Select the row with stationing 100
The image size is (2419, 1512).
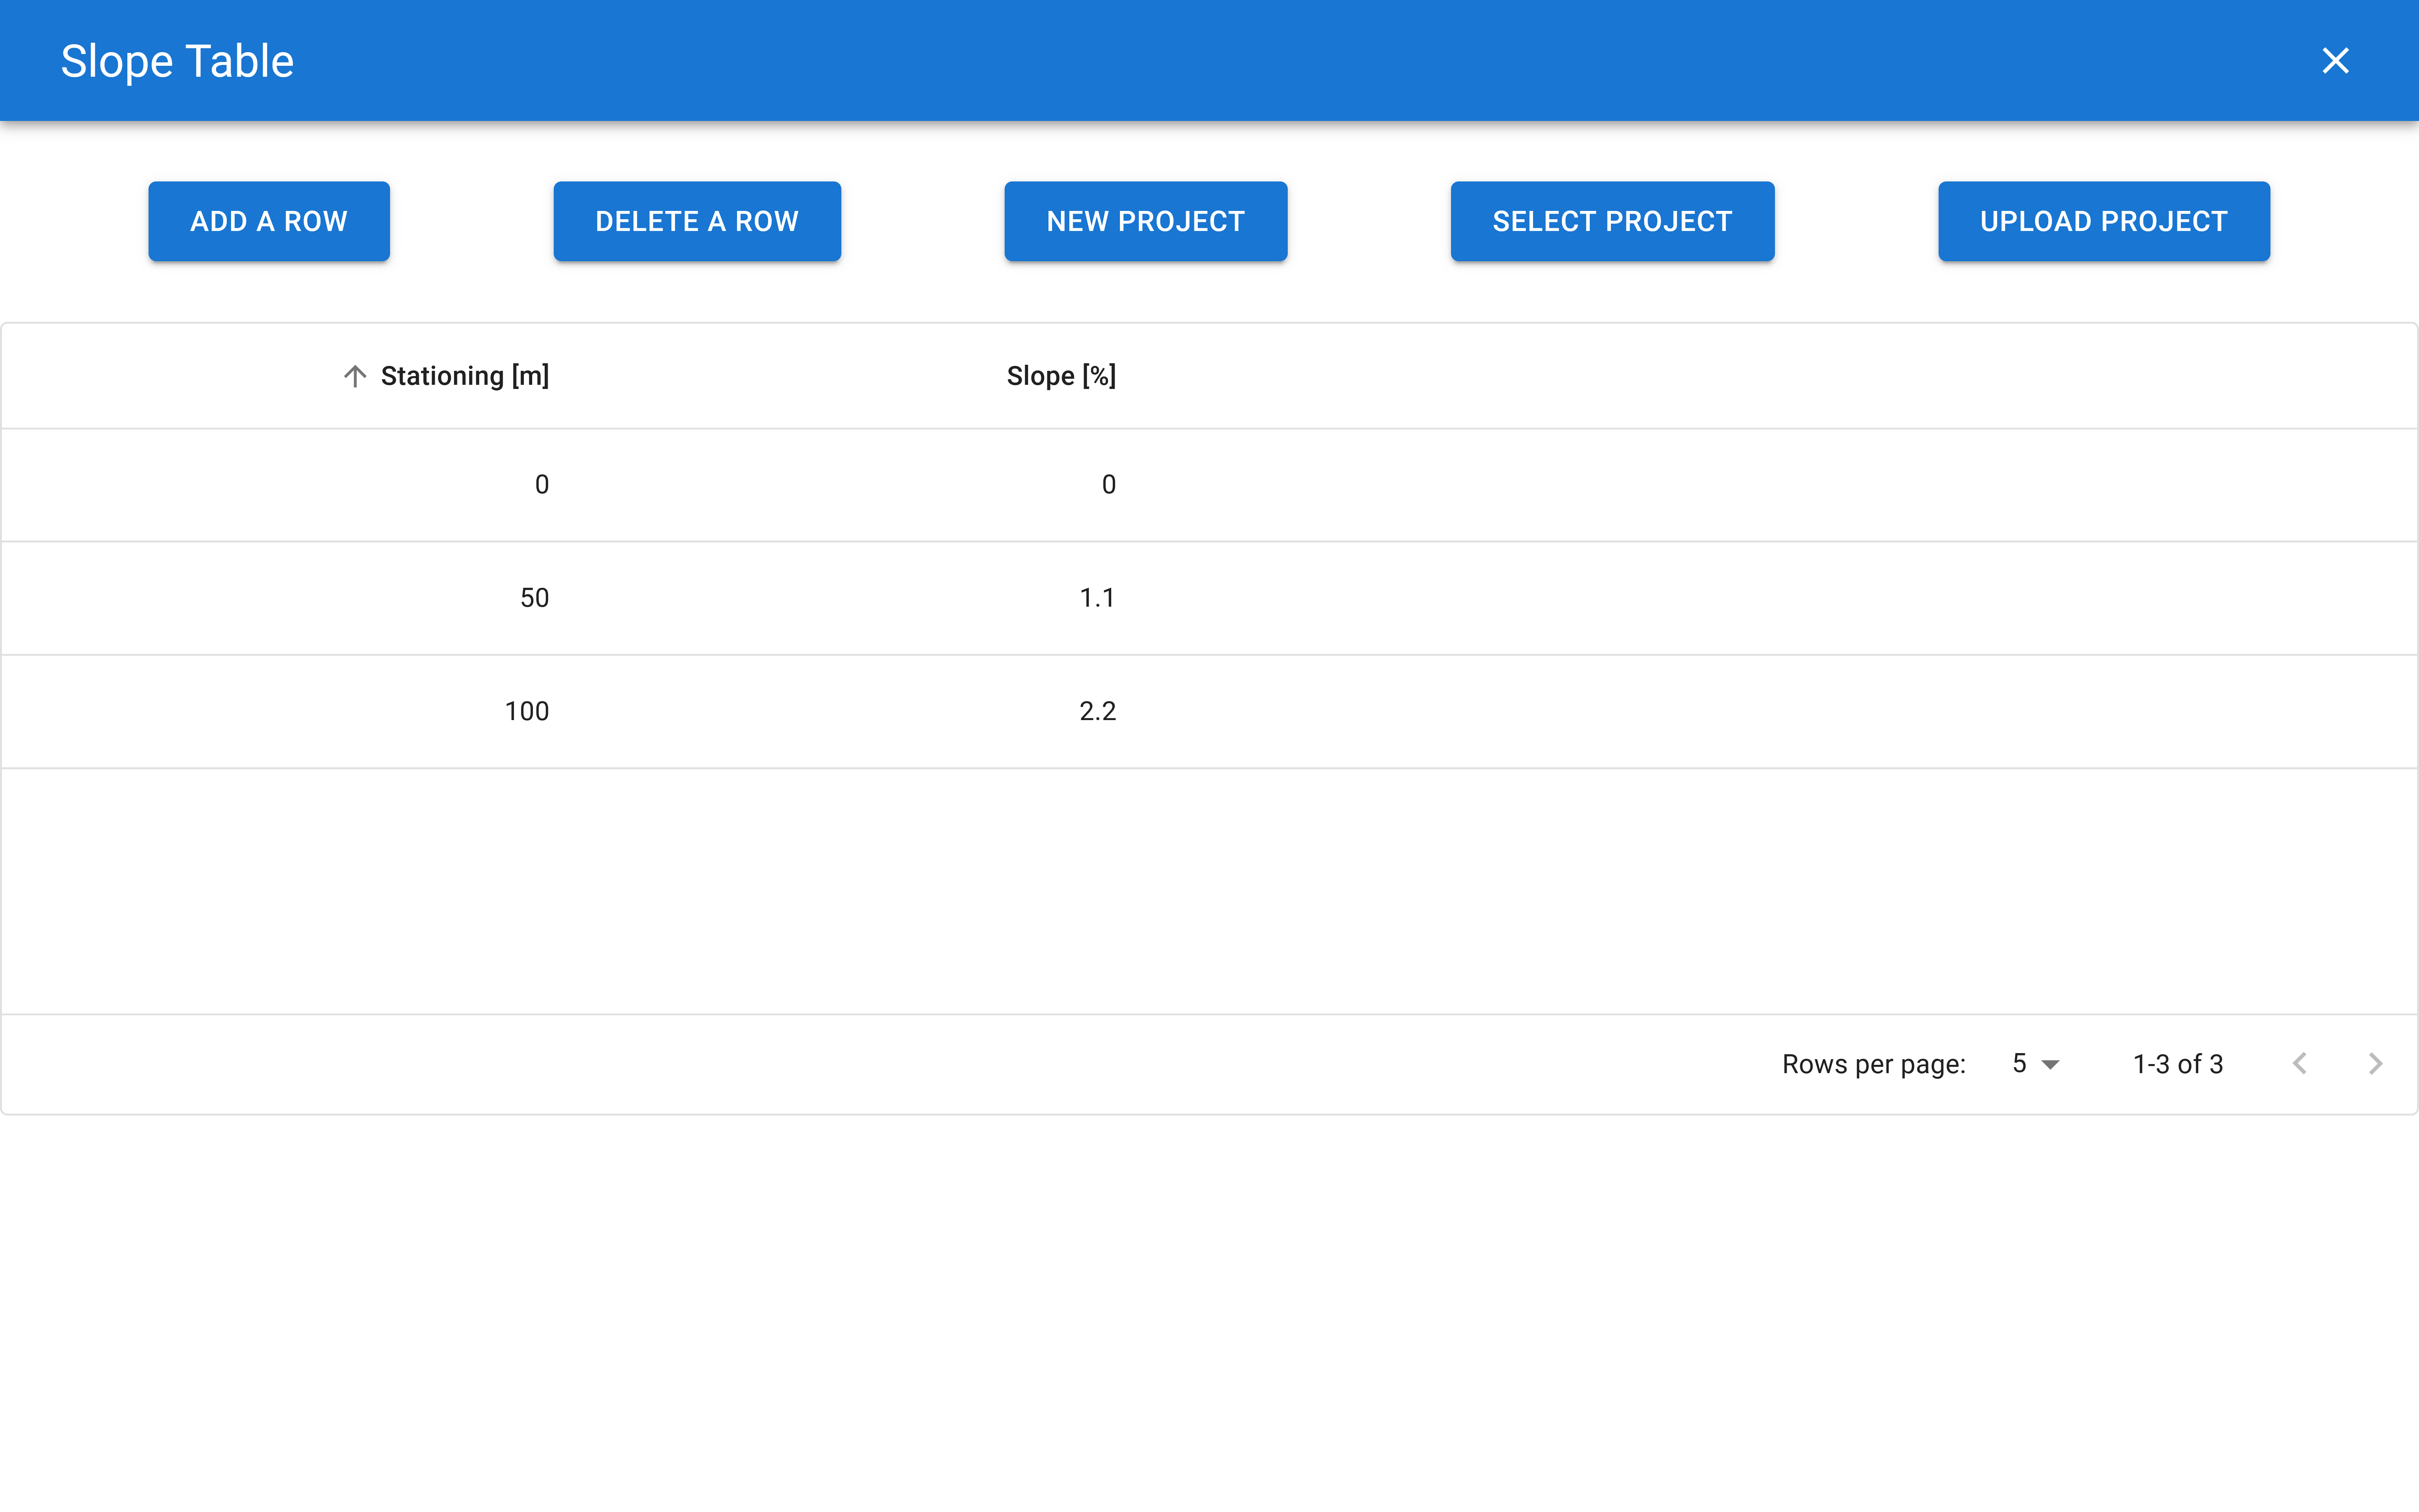point(528,711)
